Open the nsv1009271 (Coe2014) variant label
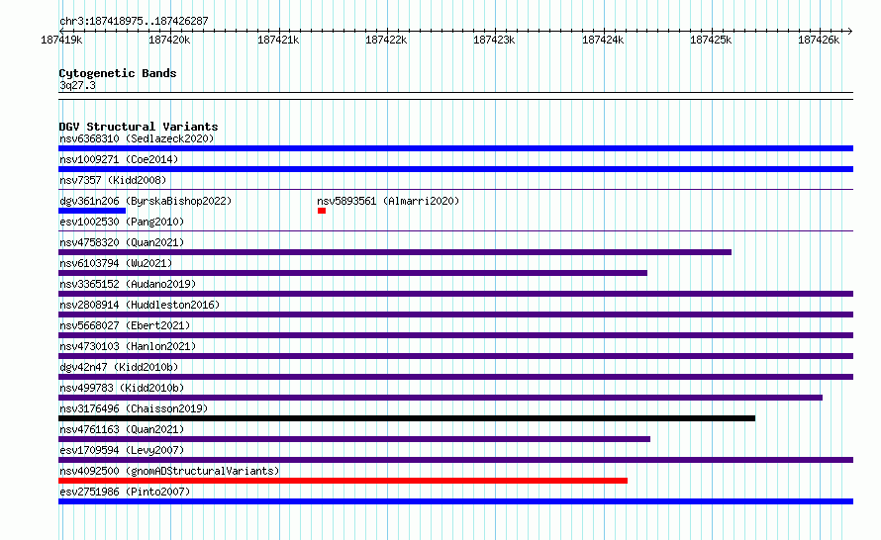 point(119,159)
